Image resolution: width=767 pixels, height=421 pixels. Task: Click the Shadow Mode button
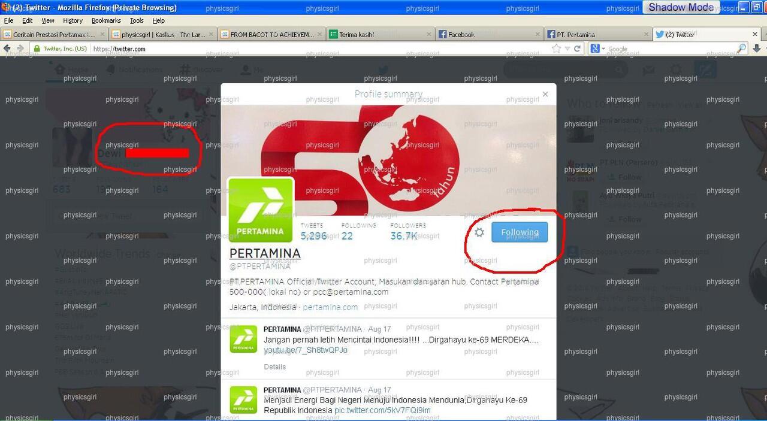[681, 7]
